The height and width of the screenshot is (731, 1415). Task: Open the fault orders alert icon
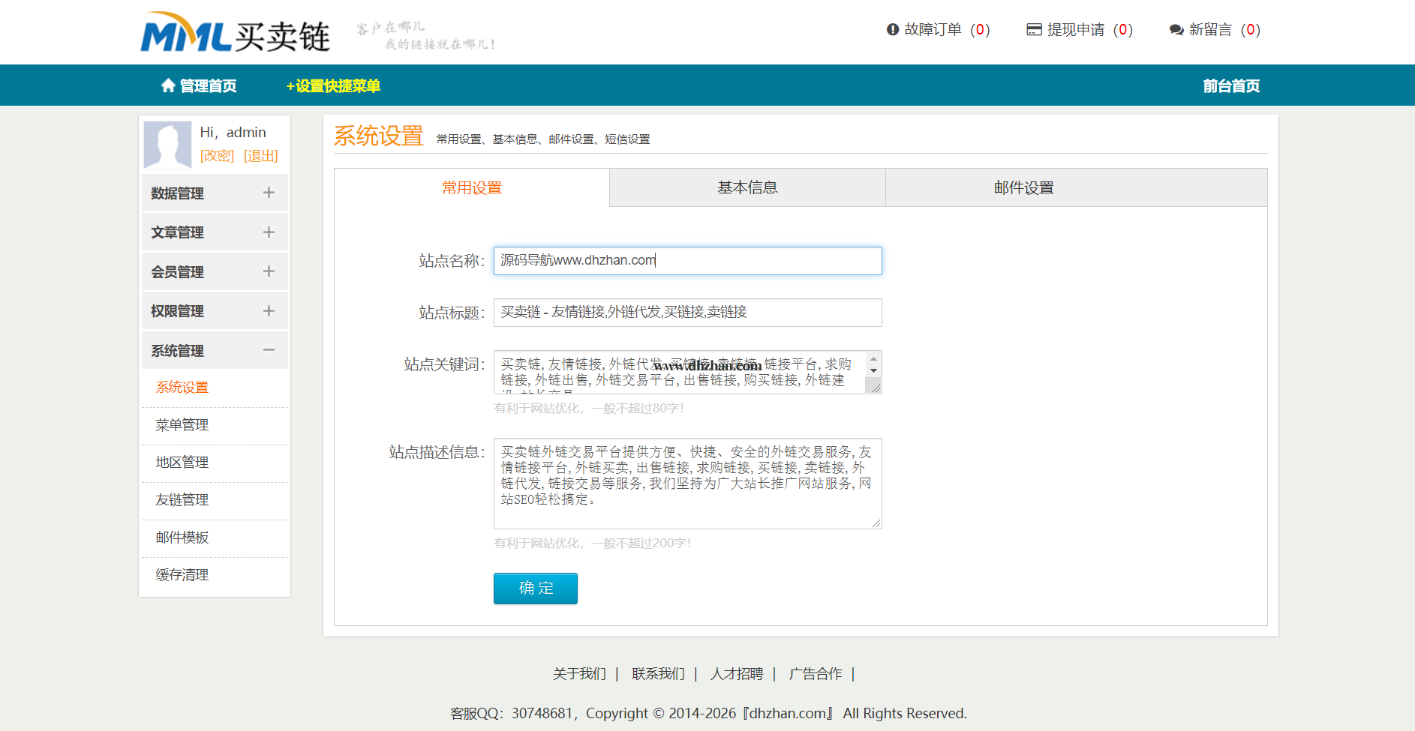(892, 30)
